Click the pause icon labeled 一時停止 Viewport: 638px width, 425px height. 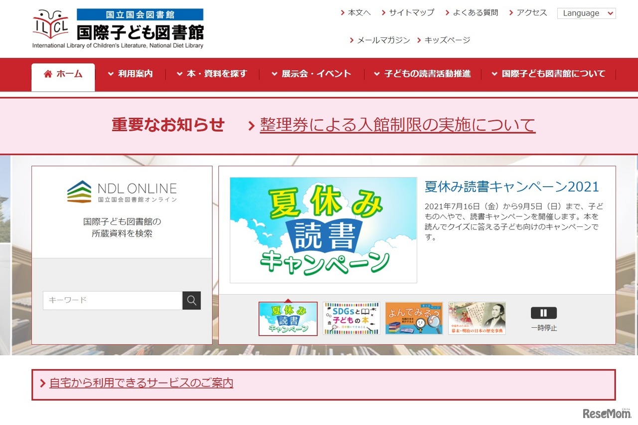pyautogui.click(x=543, y=313)
